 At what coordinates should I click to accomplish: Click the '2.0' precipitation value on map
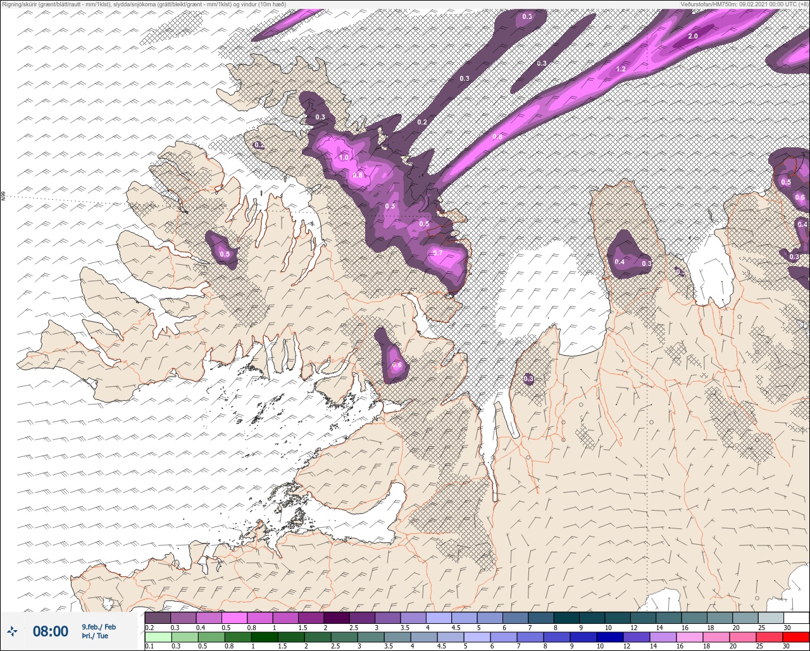tap(693, 37)
